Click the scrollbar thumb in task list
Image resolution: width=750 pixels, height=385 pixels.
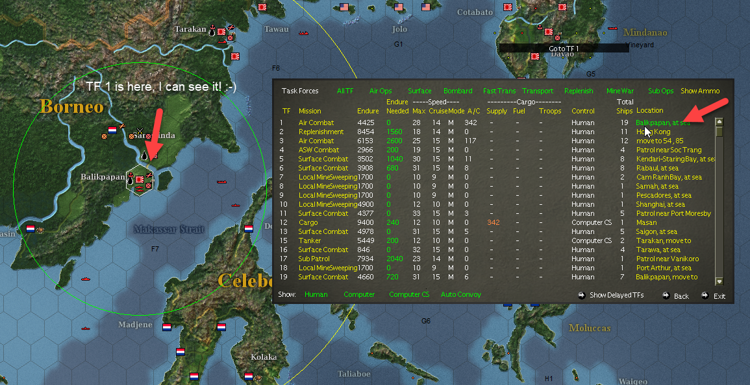(719, 132)
